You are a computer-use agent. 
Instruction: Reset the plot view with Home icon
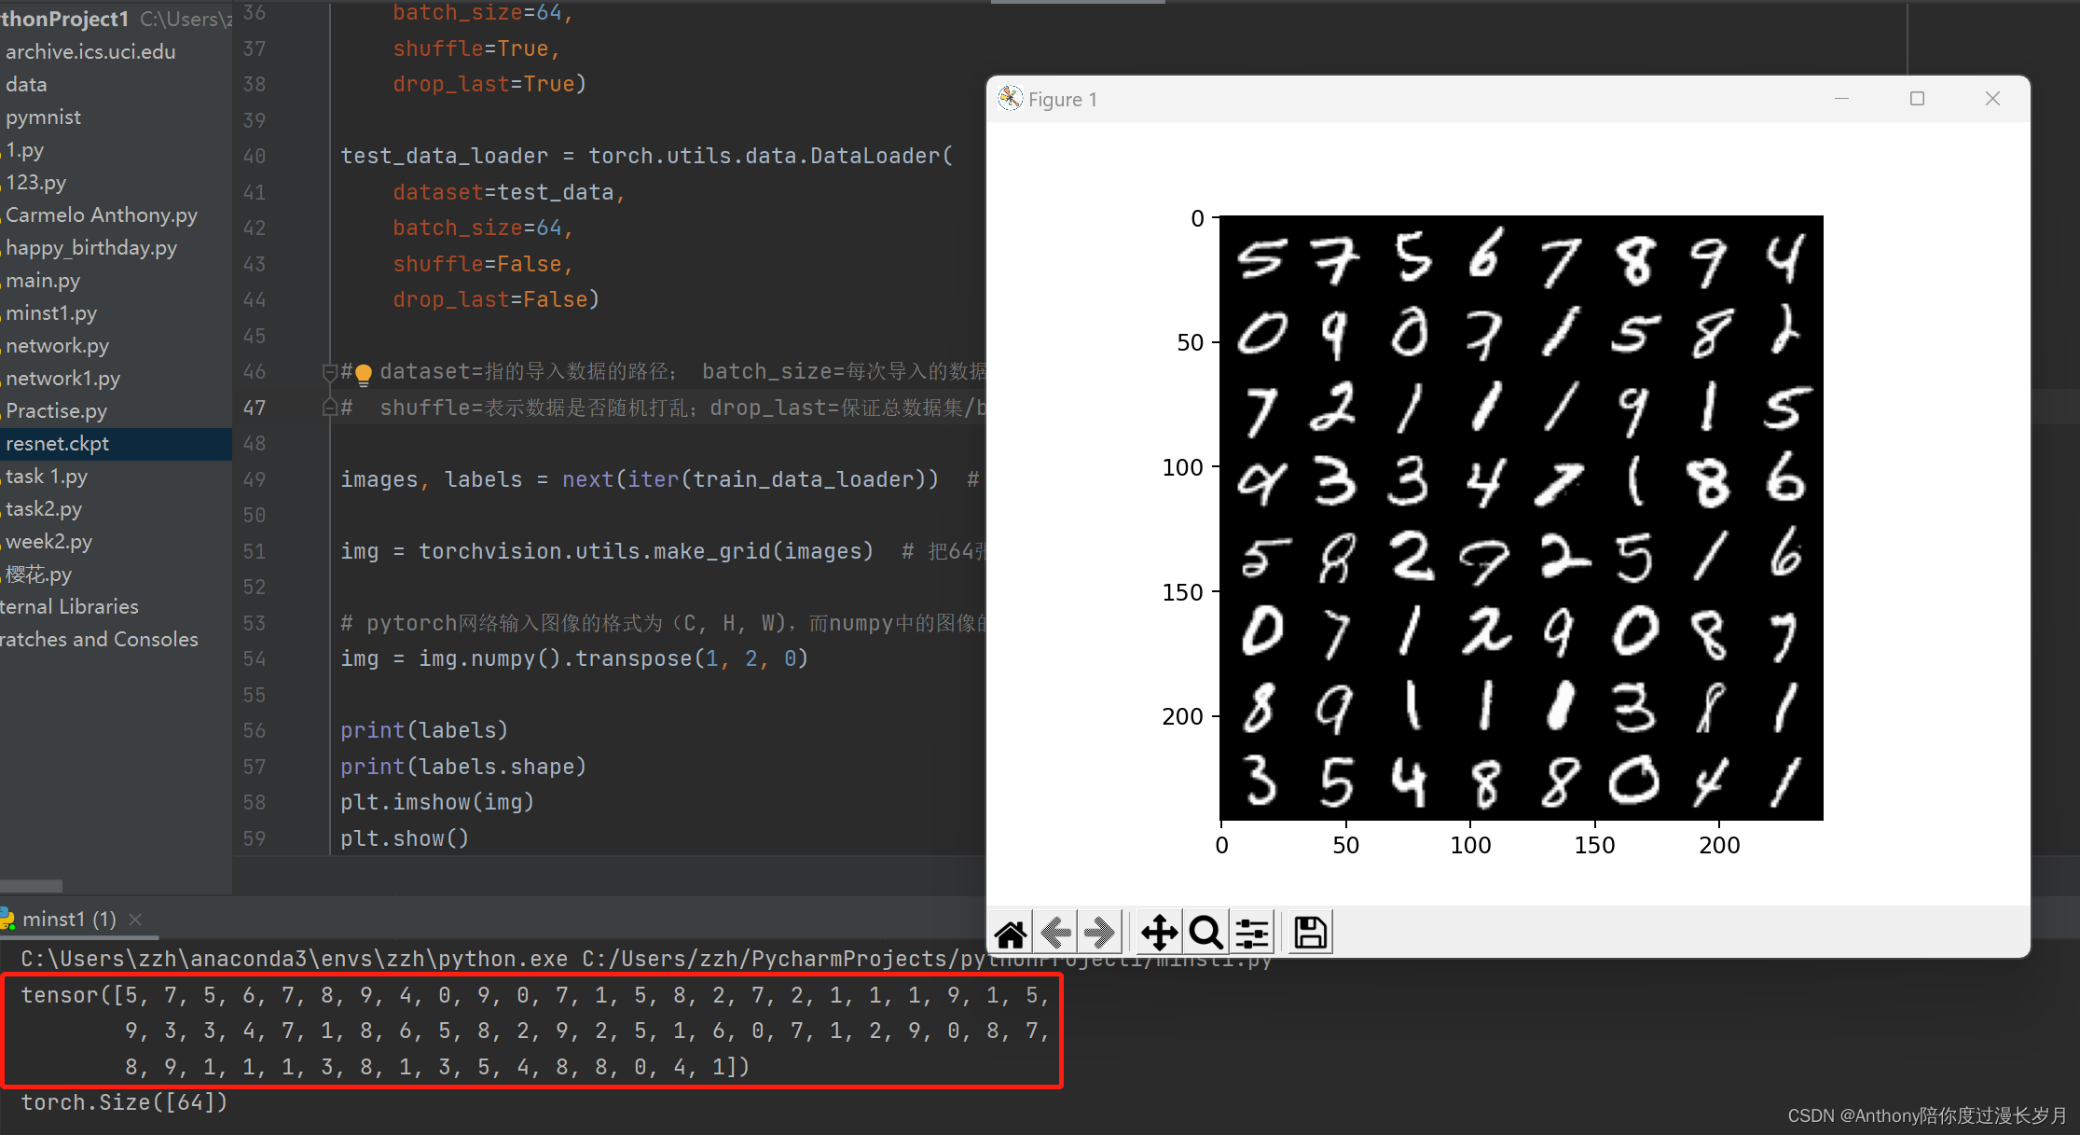[1011, 933]
